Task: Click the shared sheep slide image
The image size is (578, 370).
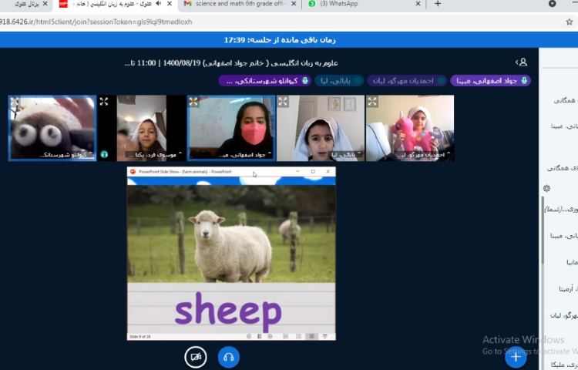Action: [x=231, y=234]
